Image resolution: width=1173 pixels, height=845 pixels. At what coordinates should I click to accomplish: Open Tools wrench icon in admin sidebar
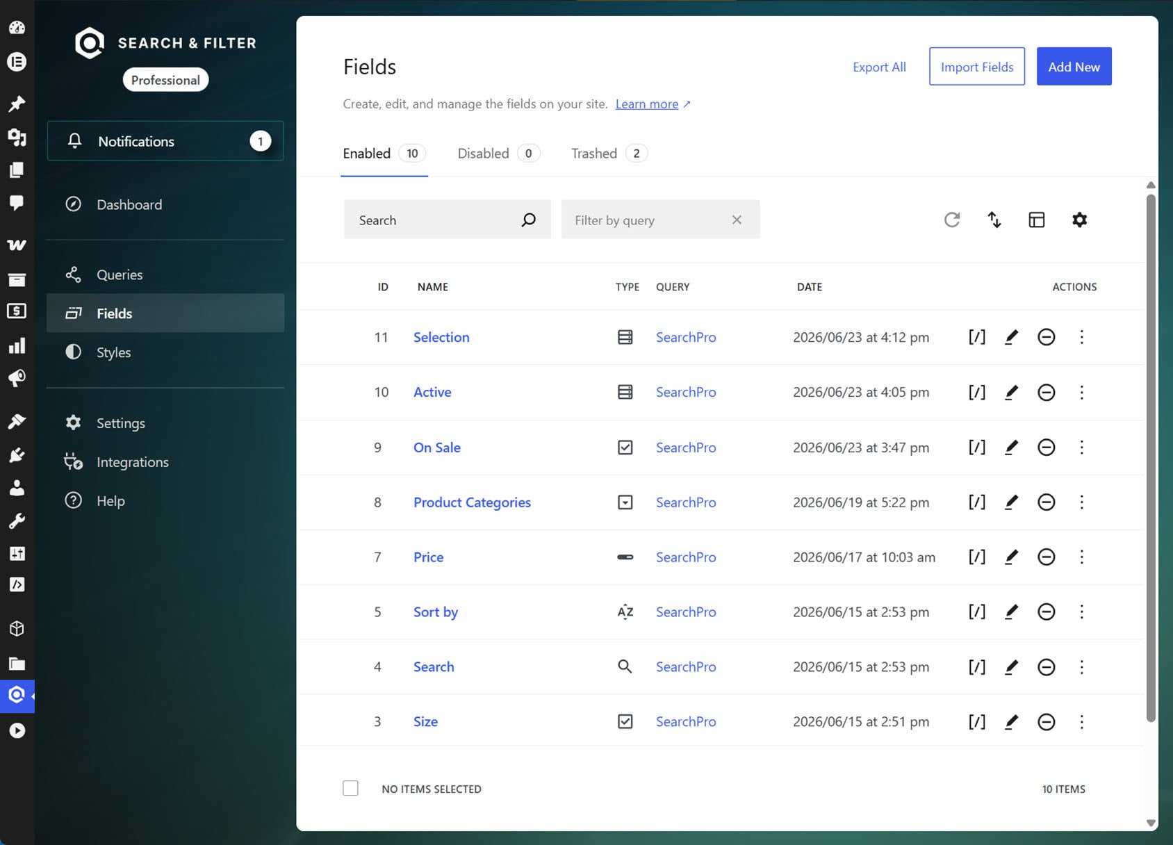click(17, 521)
